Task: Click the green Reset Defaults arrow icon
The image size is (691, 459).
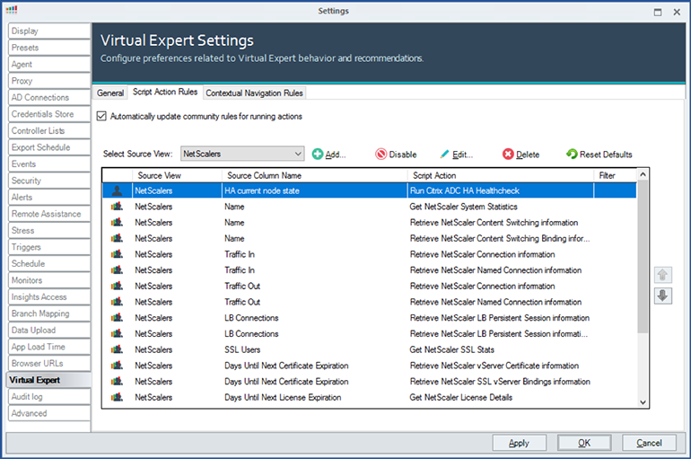Action: point(572,154)
